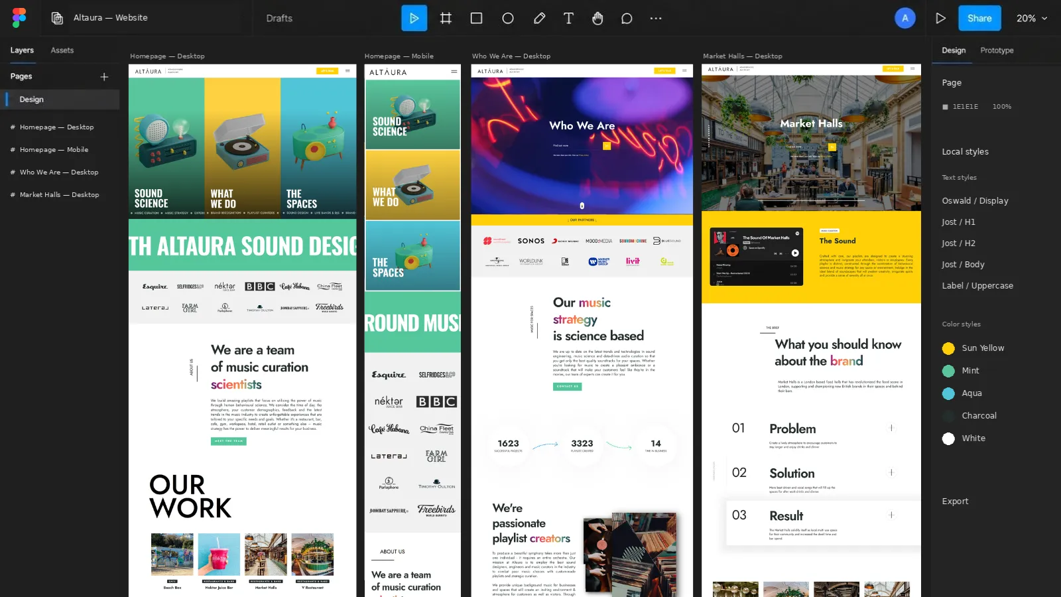Open the Design tab in right panel

pos(954,50)
